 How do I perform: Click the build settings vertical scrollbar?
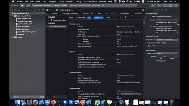144,22
